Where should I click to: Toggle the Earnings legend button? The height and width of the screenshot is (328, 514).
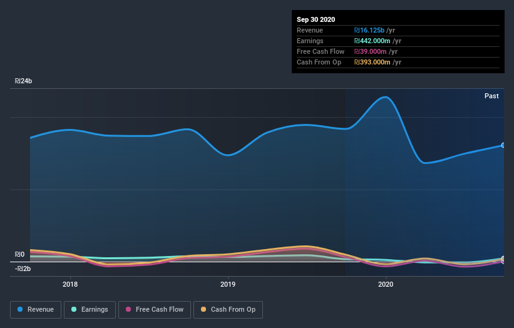click(90, 310)
